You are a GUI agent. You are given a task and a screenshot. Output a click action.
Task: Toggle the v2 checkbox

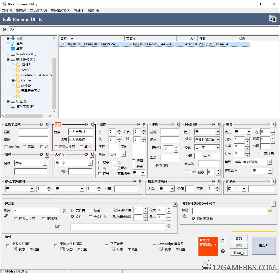pyautogui.click(x=42, y=147)
